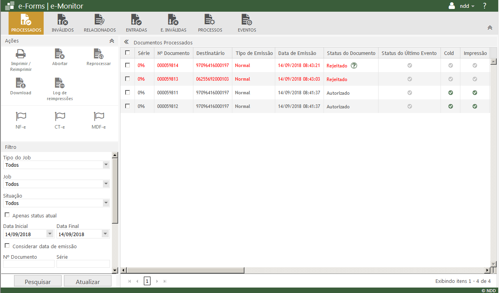Open the Tipo do Job dropdown
Screen dimensions: 499x293
tap(106, 165)
